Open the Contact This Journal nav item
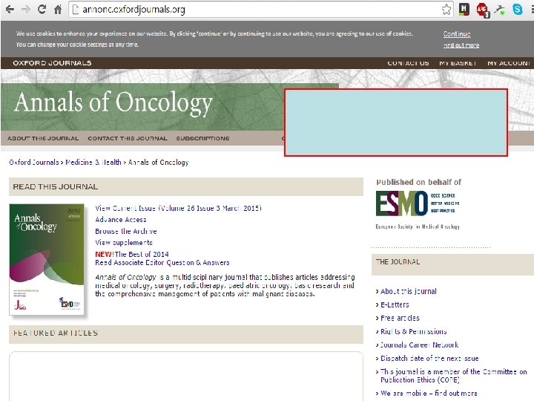This screenshot has height=401, width=534. 128,138
